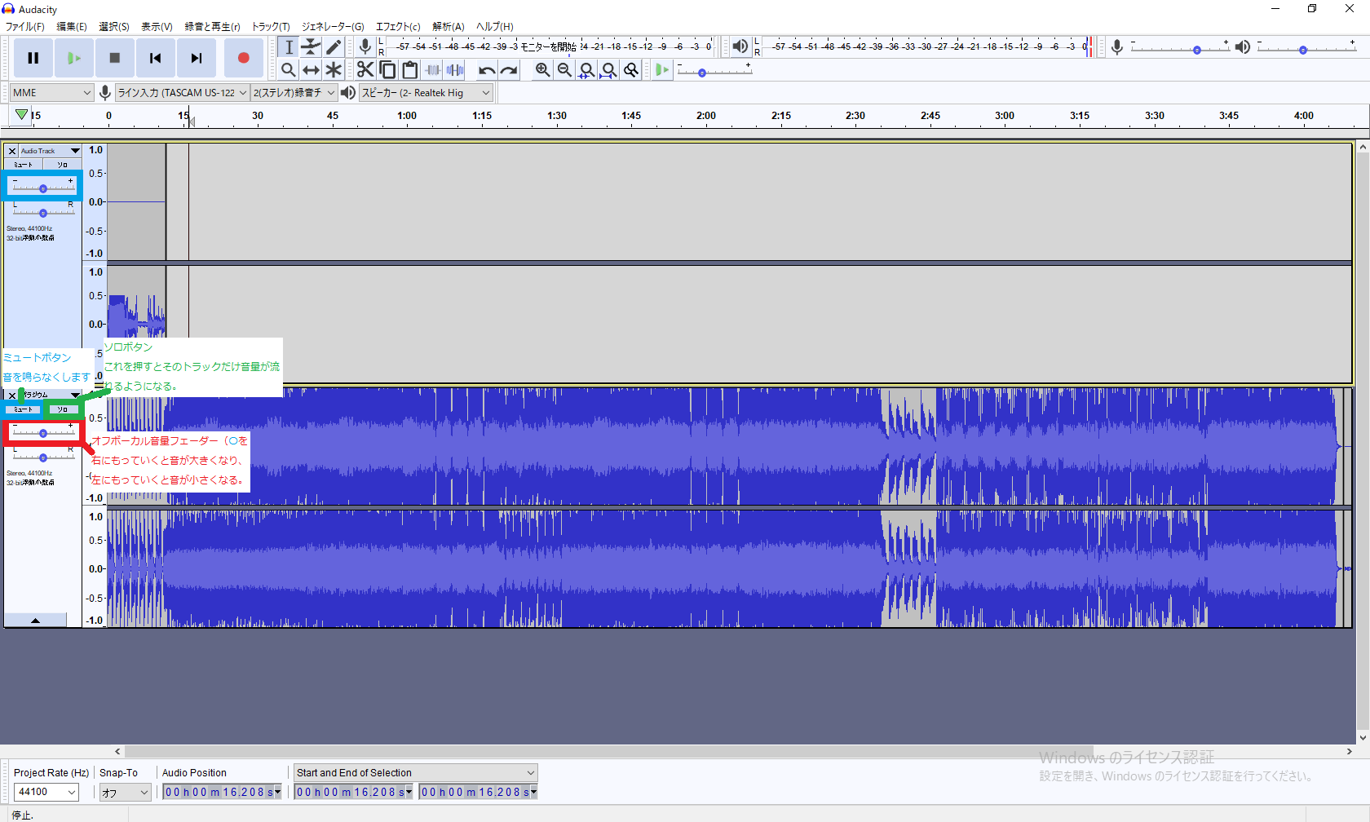The width and height of the screenshot is (1370, 822).
Task: Toggle ミュート on the second track
Action: (24, 409)
